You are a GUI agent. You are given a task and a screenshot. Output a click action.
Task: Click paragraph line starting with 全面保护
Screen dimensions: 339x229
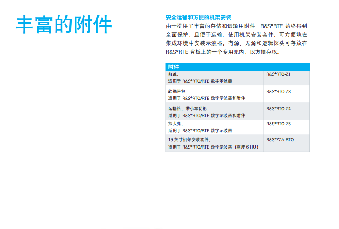(x=236, y=35)
